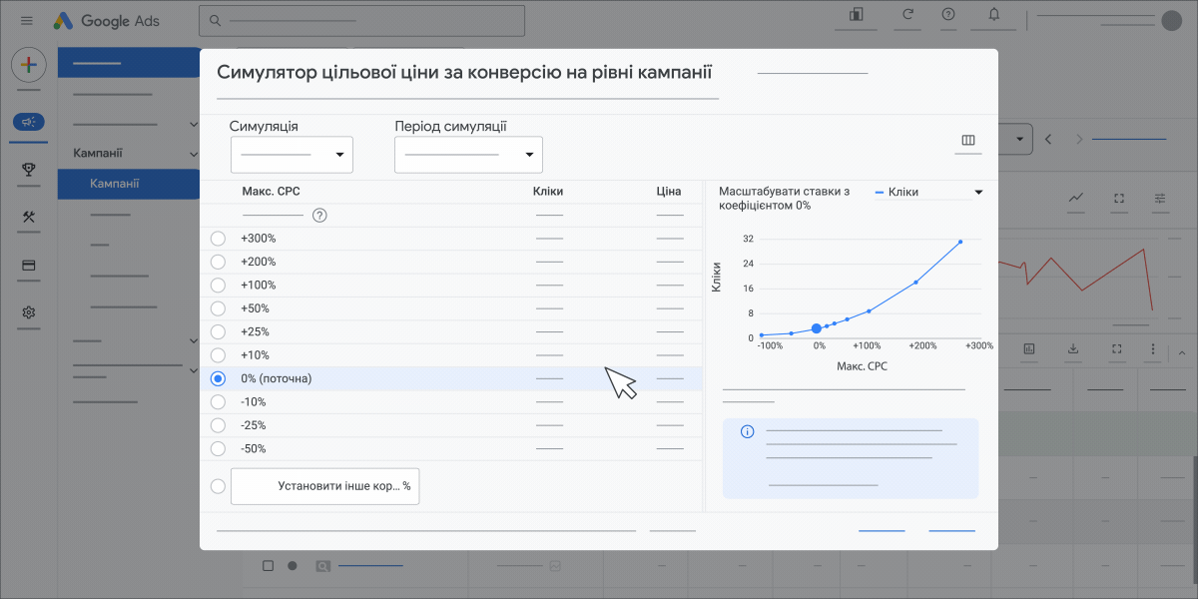Collapse the table toolbar chevron up
The image size is (1198, 599).
tap(1182, 352)
